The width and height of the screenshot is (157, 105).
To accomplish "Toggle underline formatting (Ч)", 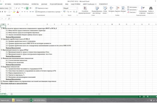I will [x=5, y=12].
